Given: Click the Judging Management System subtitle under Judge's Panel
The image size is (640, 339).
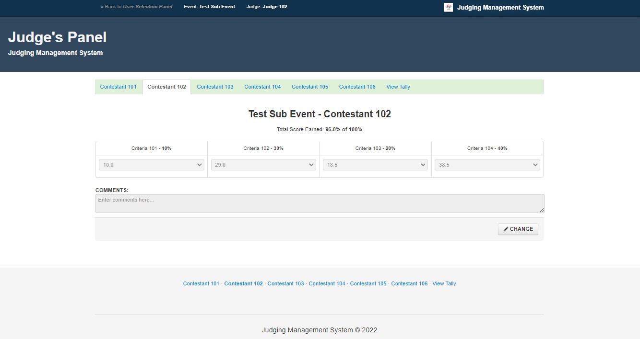Looking at the screenshot, I should pyautogui.click(x=56, y=53).
